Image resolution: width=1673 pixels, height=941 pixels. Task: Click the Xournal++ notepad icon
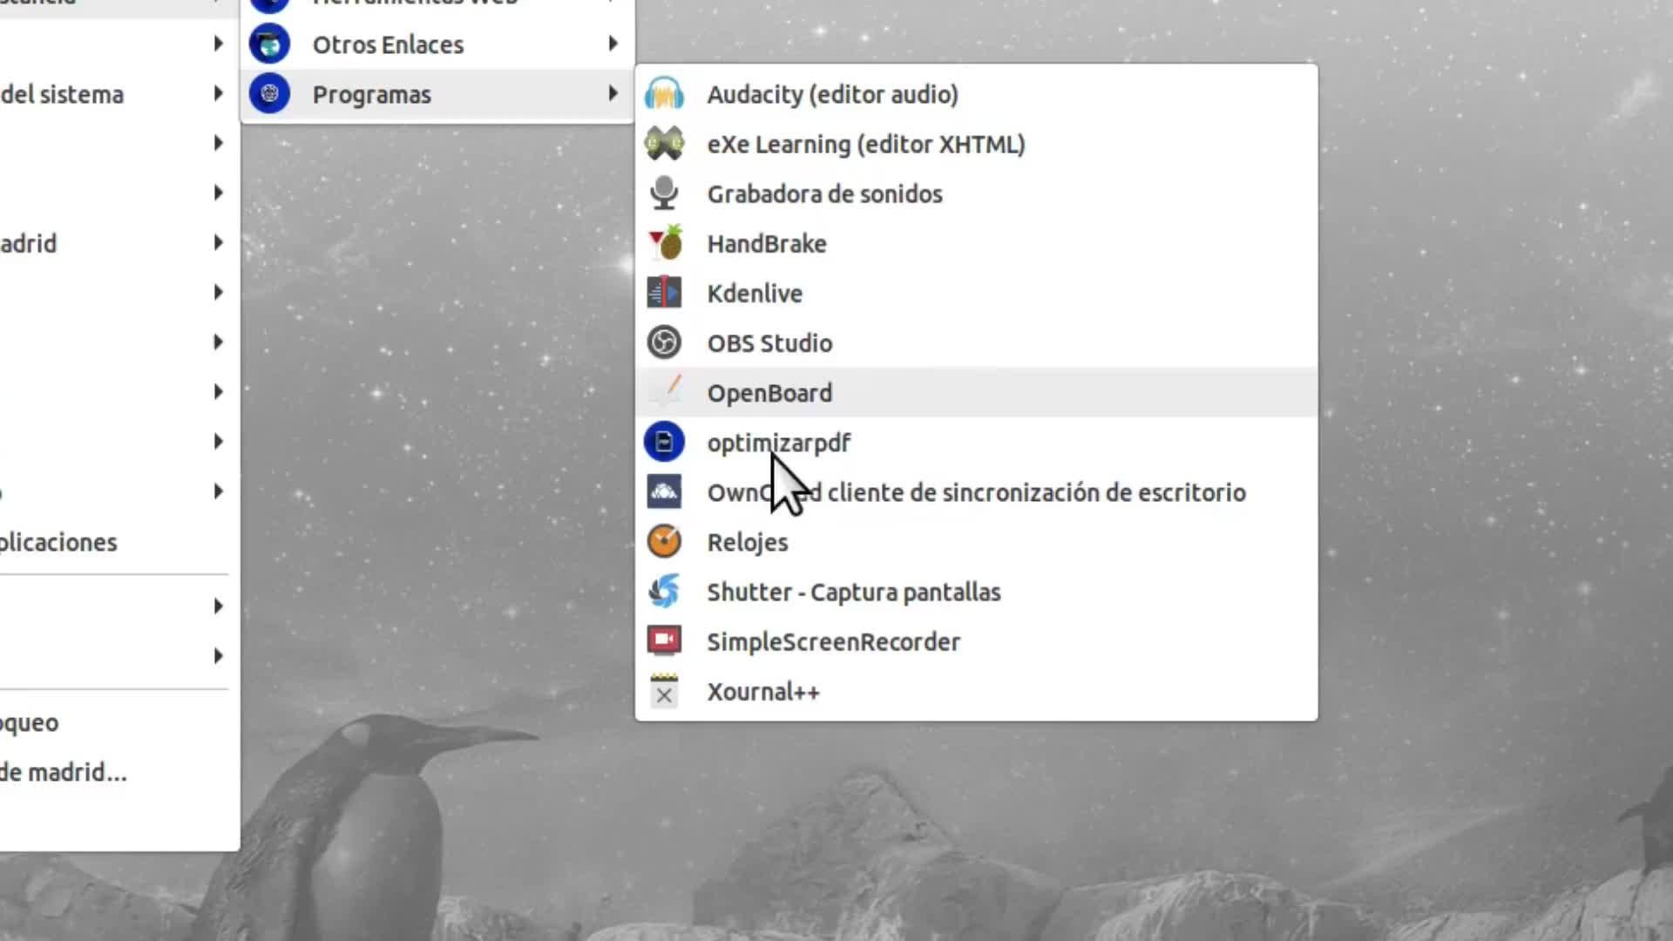tap(664, 691)
